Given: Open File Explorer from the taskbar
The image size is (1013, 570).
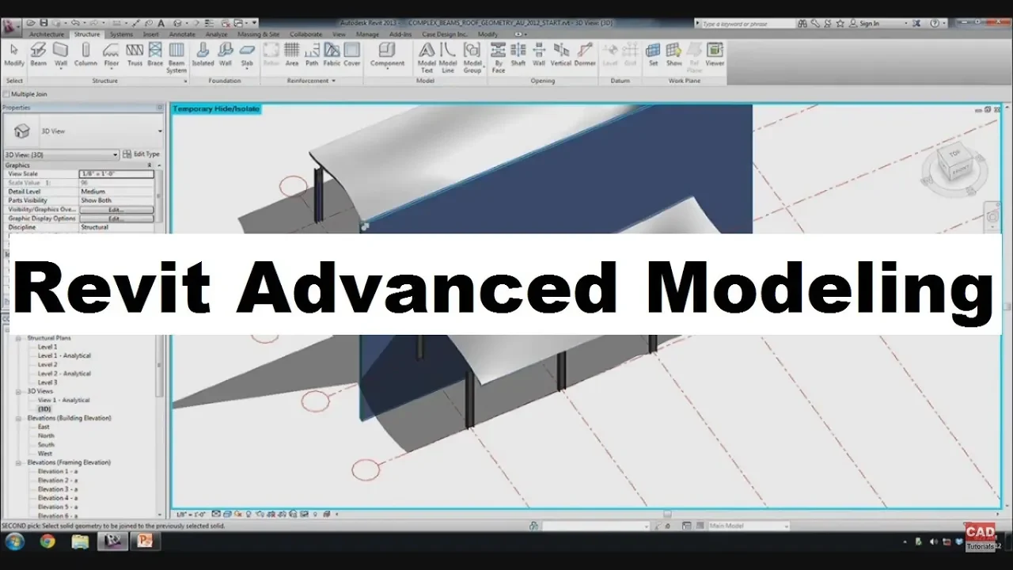Looking at the screenshot, I should coord(80,542).
